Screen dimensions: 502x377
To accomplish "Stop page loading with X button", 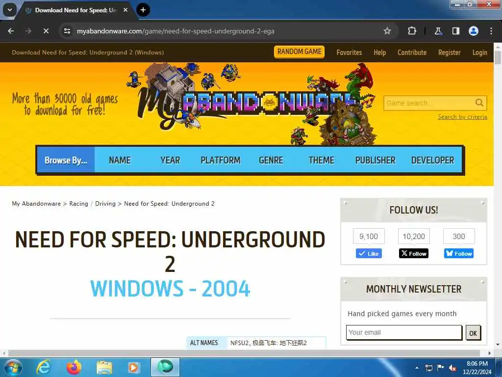I will (x=46, y=31).
